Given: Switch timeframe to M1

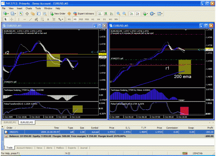Looking at the screenshot, I should click(x=69, y=19).
